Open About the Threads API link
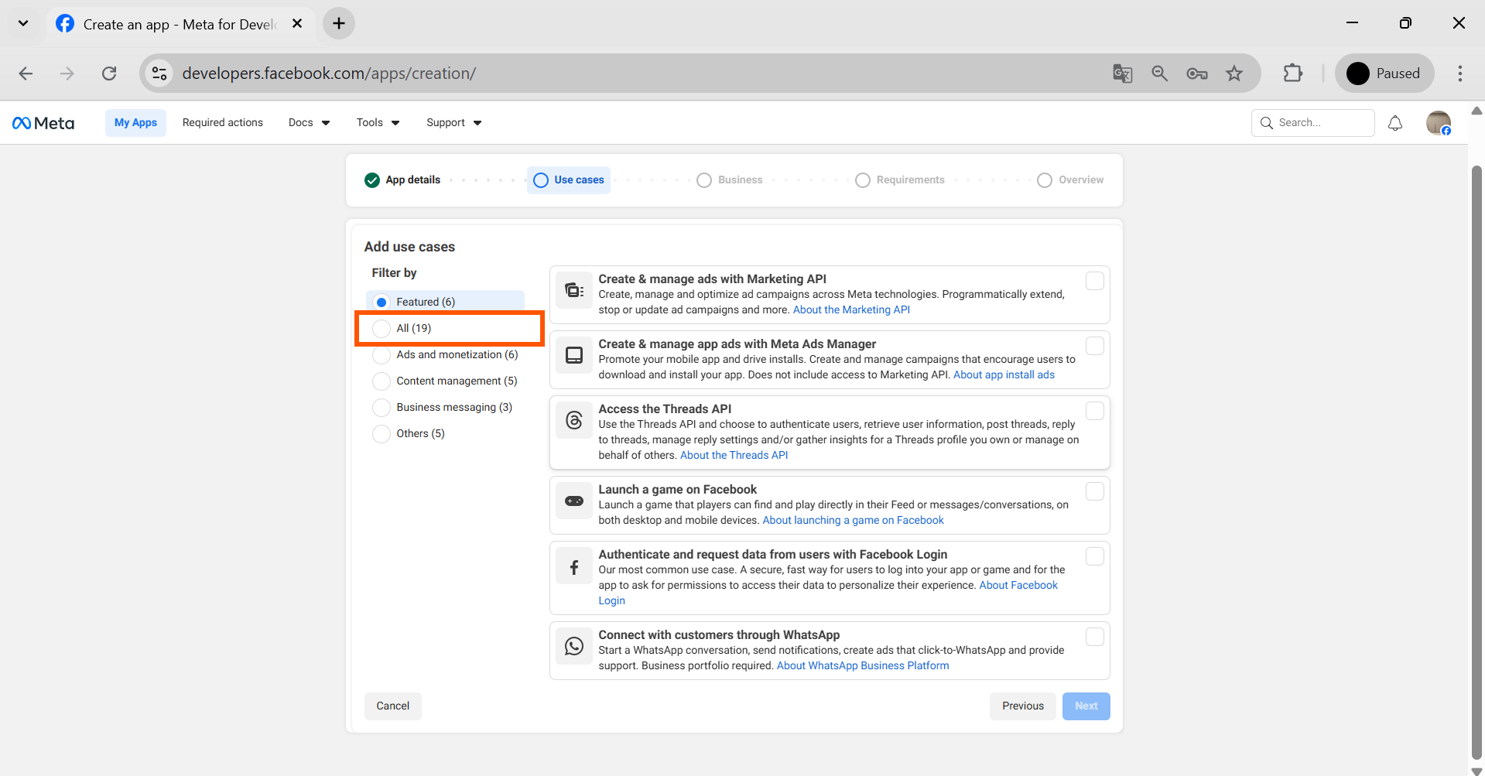The height and width of the screenshot is (776, 1485). (734, 456)
